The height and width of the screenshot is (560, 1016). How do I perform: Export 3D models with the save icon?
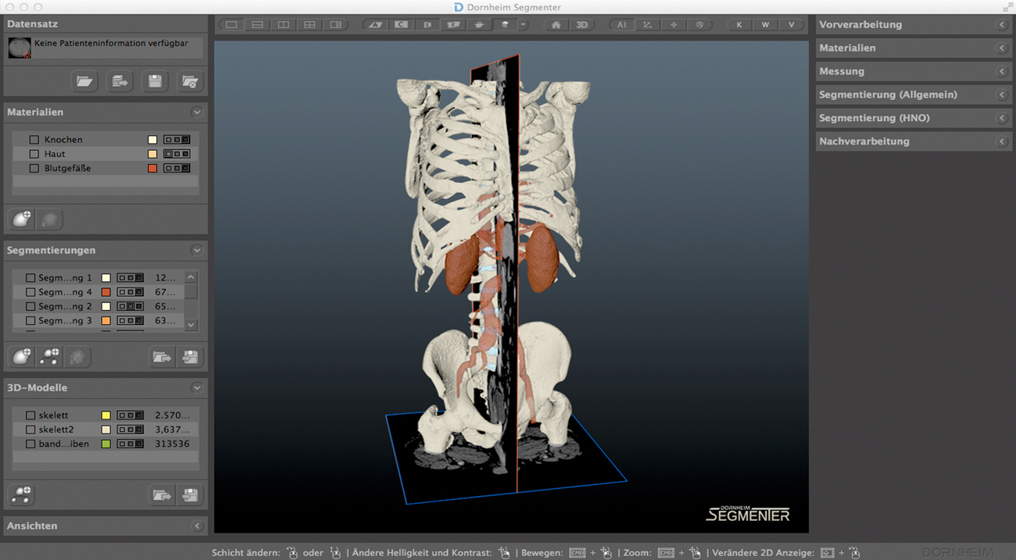[x=189, y=494]
